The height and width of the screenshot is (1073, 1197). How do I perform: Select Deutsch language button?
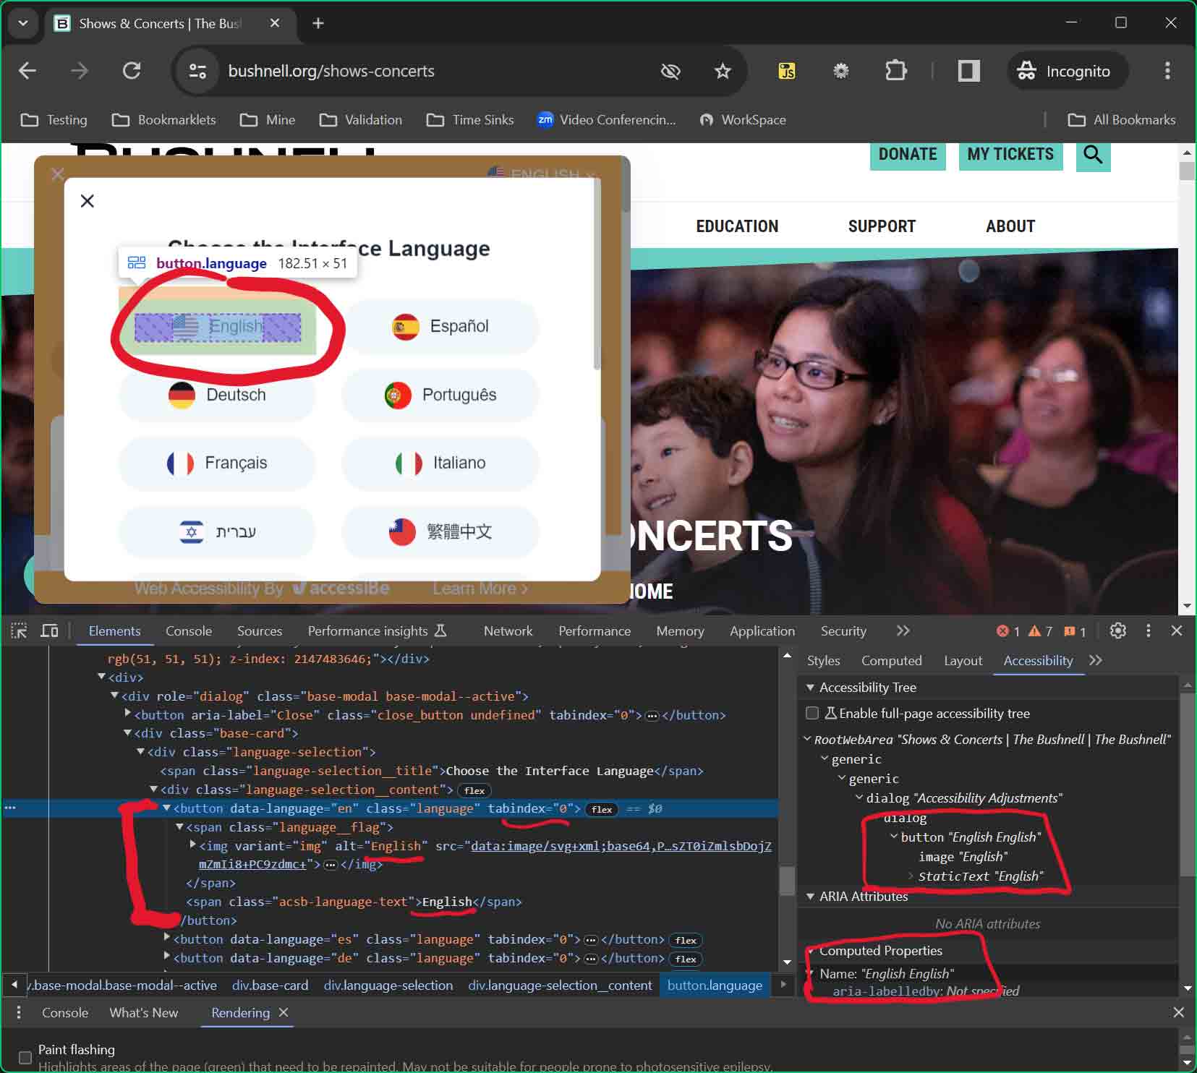pyautogui.click(x=217, y=395)
